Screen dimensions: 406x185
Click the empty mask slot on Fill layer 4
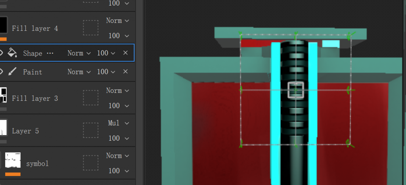coord(90,28)
